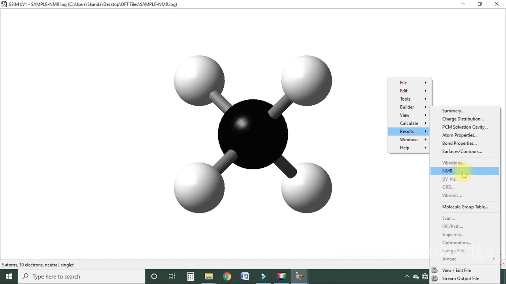Image resolution: width=506 pixels, height=284 pixels.
Task: Open the NMR results dialog
Action: pyautogui.click(x=464, y=171)
